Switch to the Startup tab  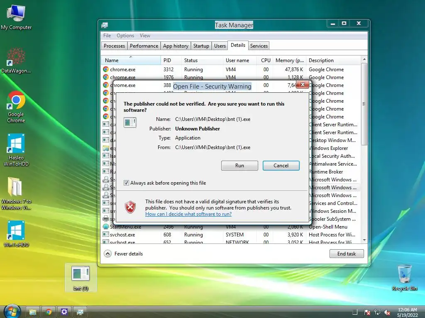(201, 46)
